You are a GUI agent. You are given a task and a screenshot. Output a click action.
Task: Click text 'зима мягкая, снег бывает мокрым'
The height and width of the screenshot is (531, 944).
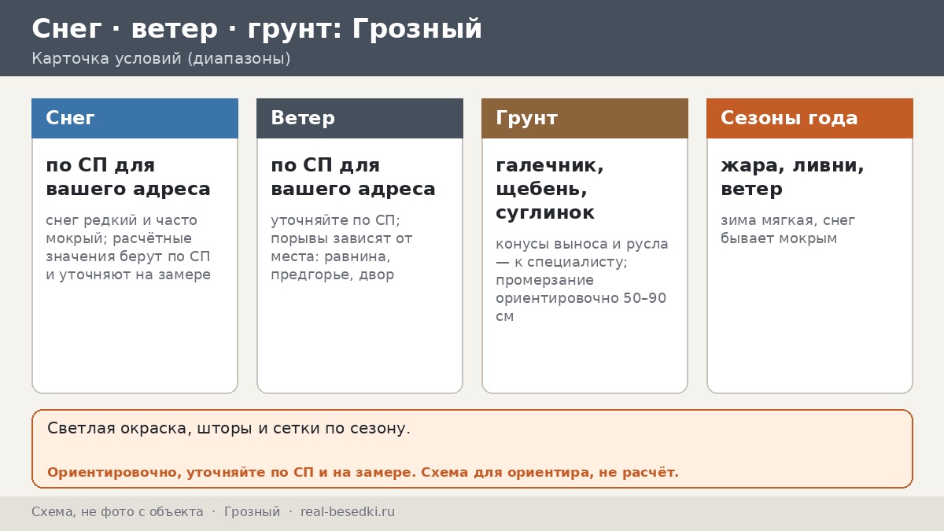[x=787, y=230]
